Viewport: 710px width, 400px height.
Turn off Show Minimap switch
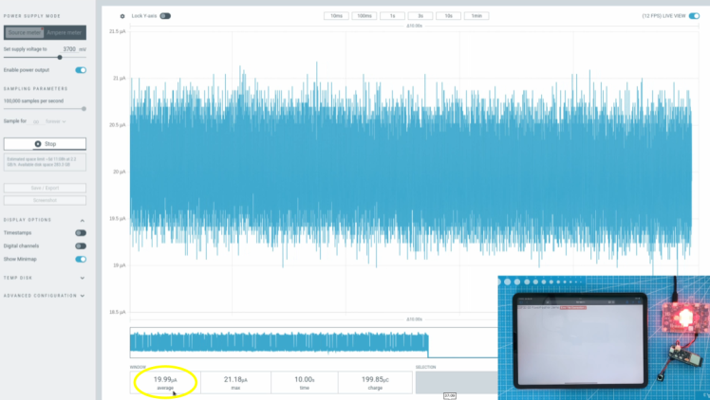click(81, 259)
